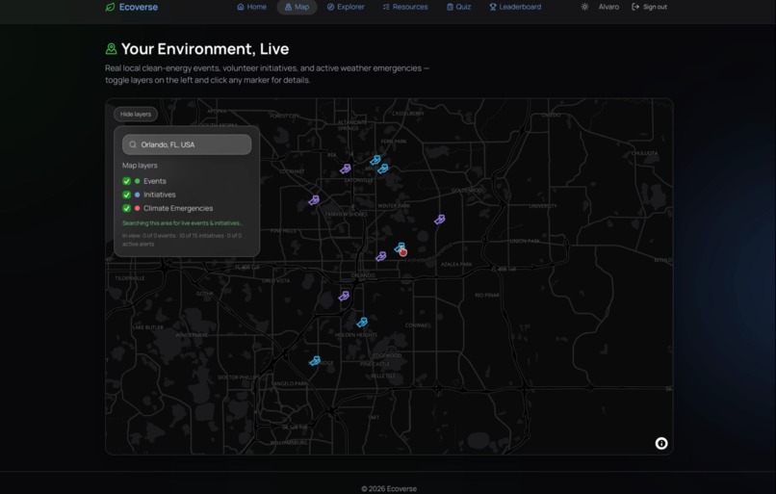Open the blue marker beside the Oak Ridge label
The image size is (776, 494).
coord(315,361)
